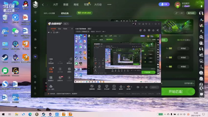Add phone screen cast source

pyautogui.click(x=107, y=87)
